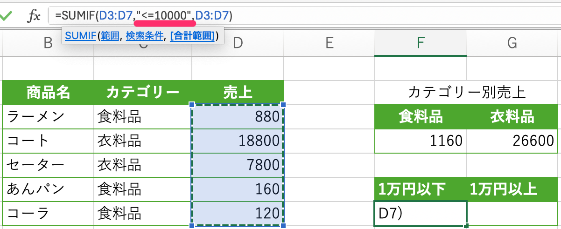Select the あんパン cell
This screenshot has height=229, width=561.
click(48, 189)
